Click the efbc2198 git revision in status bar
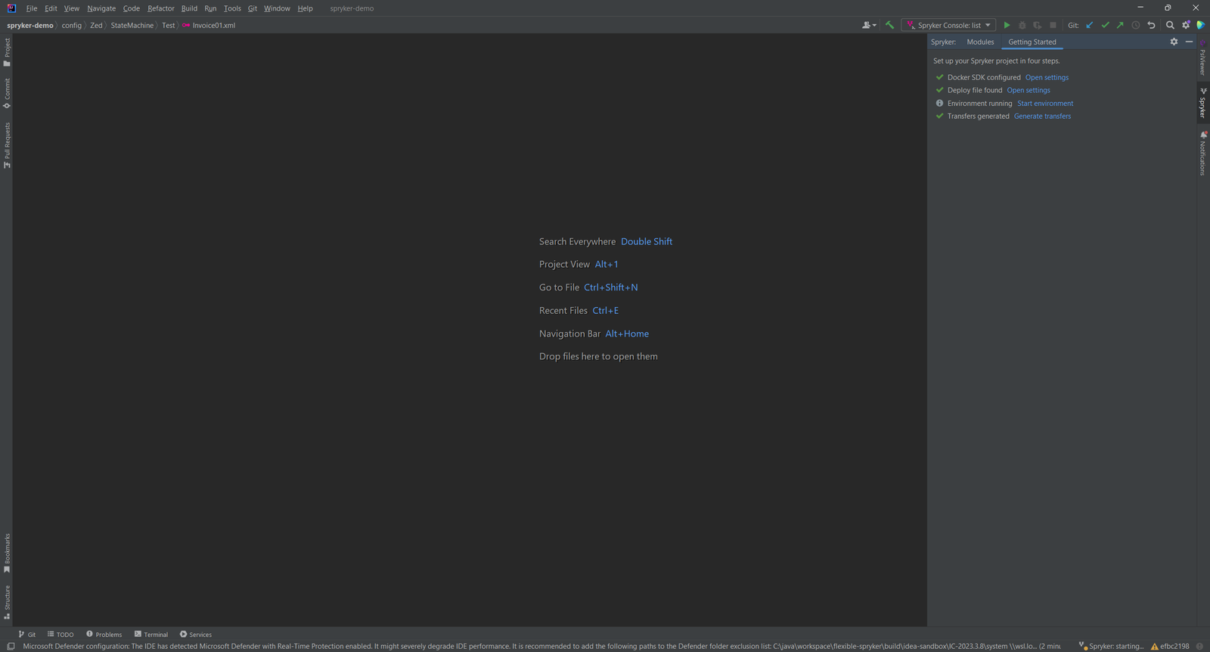The height and width of the screenshot is (652, 1210). click(x=1170, y=646)
